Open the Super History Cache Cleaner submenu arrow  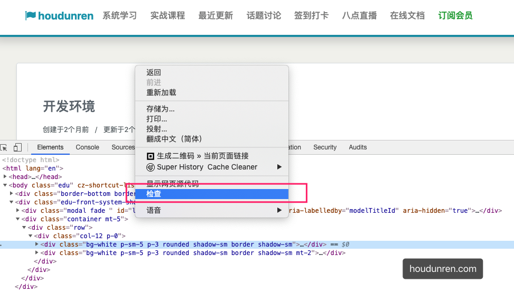279,167
